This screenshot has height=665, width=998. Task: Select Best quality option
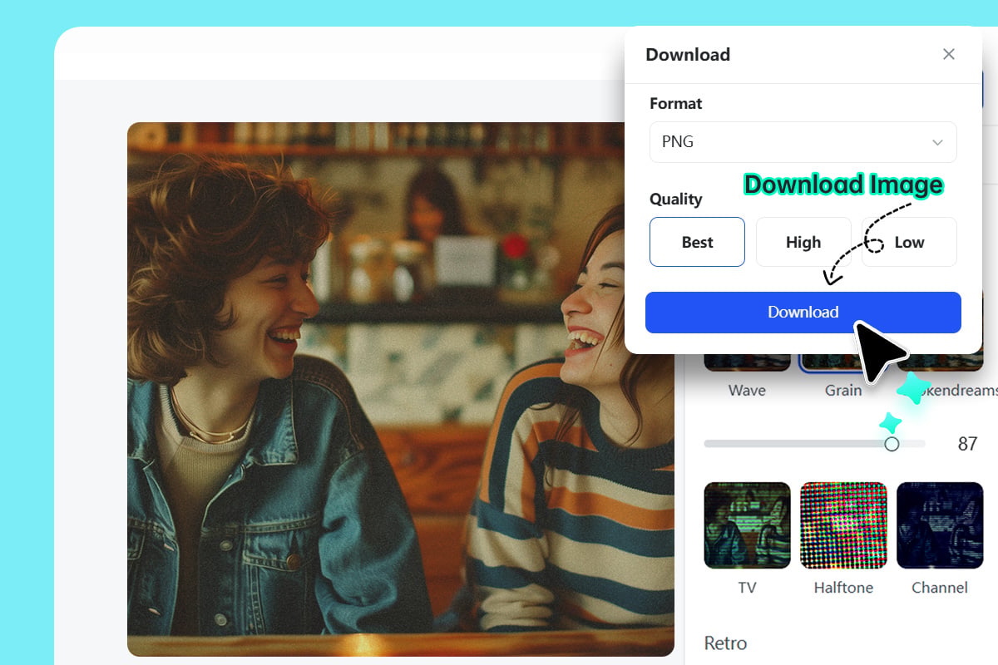point(697,242)
